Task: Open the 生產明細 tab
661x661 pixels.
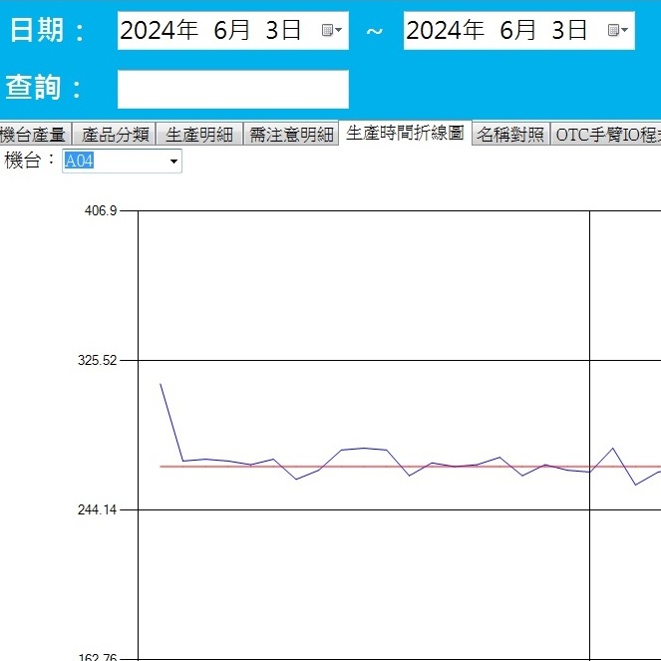Action: (x=199, y=136)
